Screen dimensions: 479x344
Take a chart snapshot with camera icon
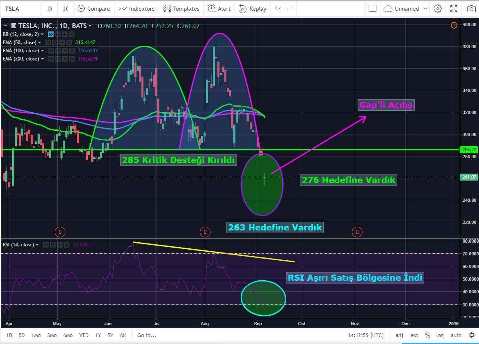click(x=471, y=9)
